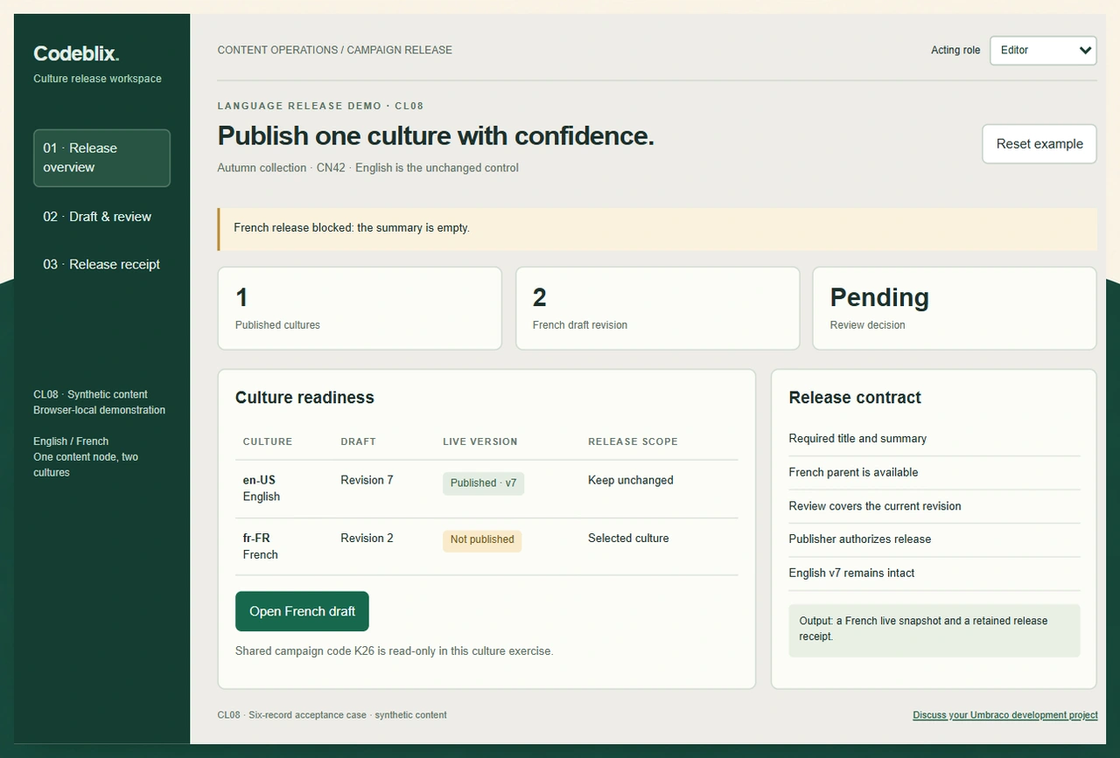Click Publisher authorizes release item
The image size is (1120, 758).
[934, 539]
